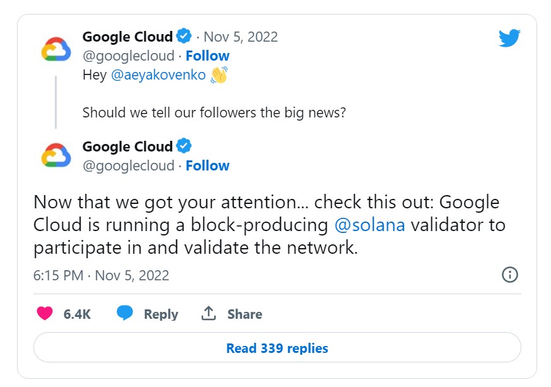The image size is (551, 387).
Task: Click the share arrow icon
Action: click(209, 314)
